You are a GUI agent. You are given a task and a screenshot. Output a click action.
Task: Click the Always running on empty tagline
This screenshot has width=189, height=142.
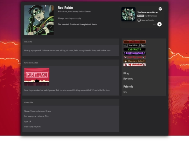[69, 18]
